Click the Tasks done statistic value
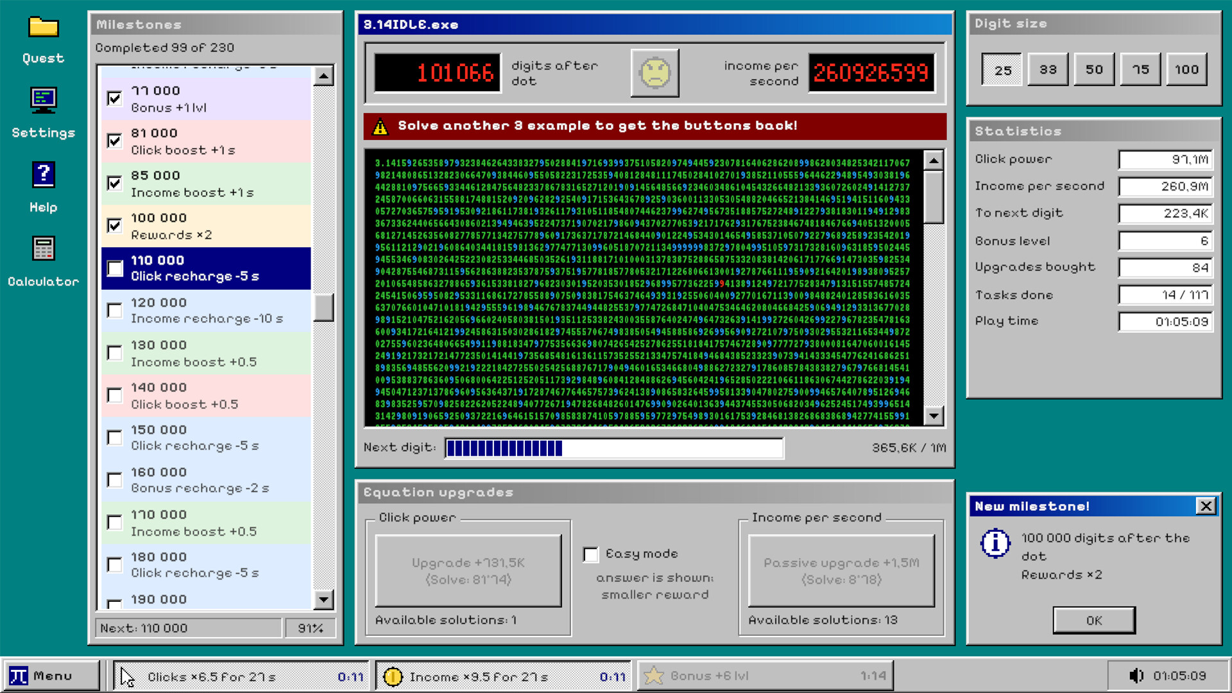The width and height of the screenshot is (1232, 693). pos(1166,295)
